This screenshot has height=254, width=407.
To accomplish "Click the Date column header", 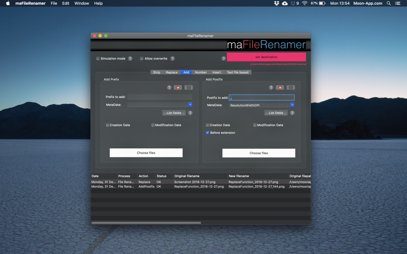I will (104, 176).
